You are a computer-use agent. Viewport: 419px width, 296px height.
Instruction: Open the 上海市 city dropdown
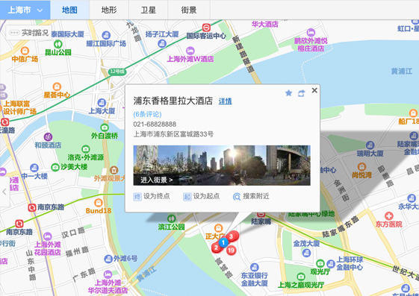[x=25, y=10]
